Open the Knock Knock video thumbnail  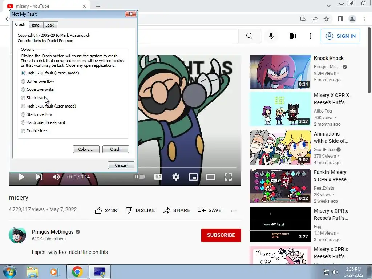[x=280, y=72]
